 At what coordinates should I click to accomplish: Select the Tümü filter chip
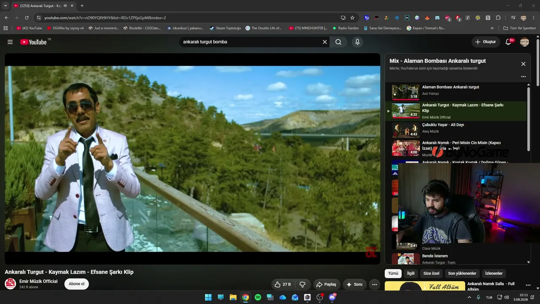393,273
